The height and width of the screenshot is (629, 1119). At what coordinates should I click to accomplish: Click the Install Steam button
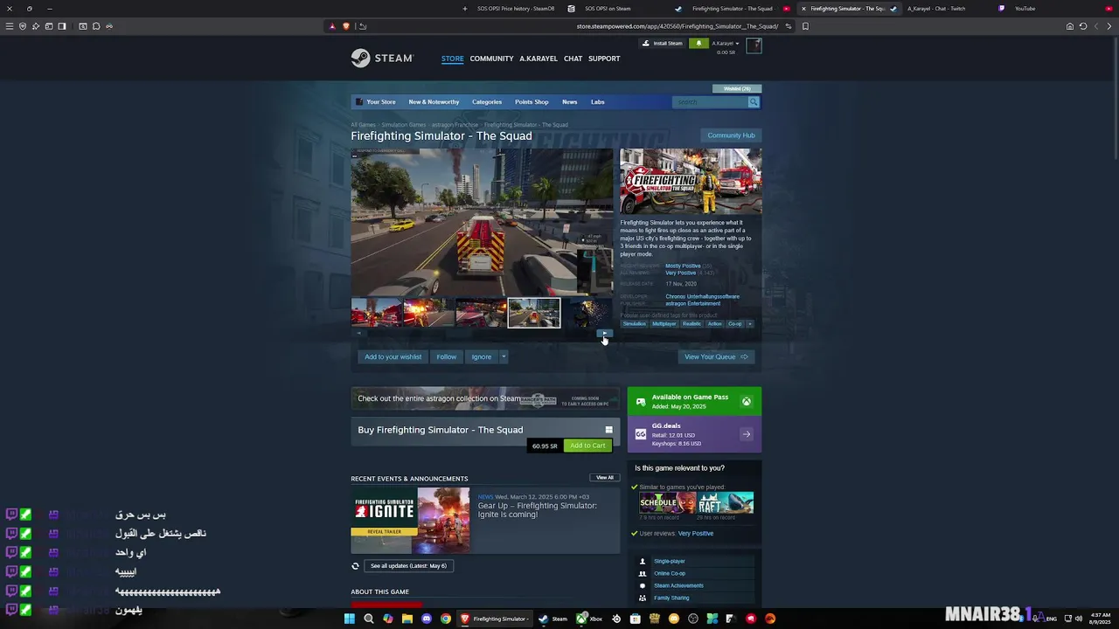(x=662, y=43)
